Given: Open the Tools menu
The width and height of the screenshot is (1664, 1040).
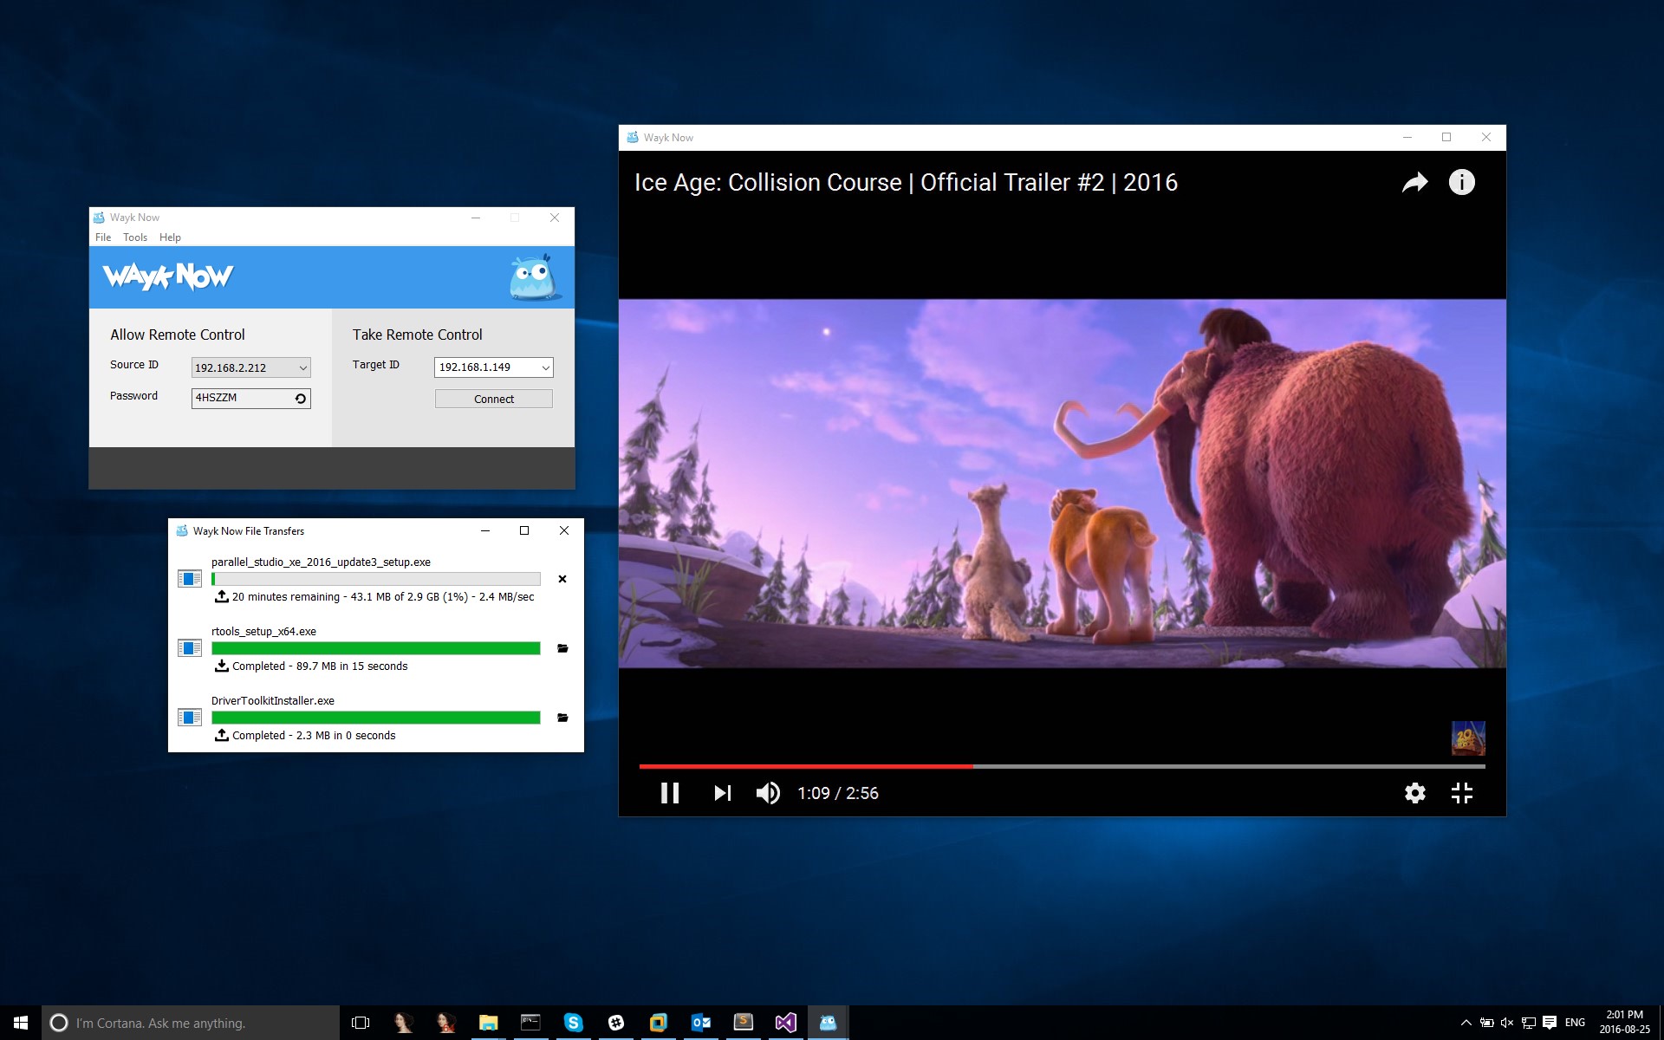Looking at the screenshot, I should [134, 237].
